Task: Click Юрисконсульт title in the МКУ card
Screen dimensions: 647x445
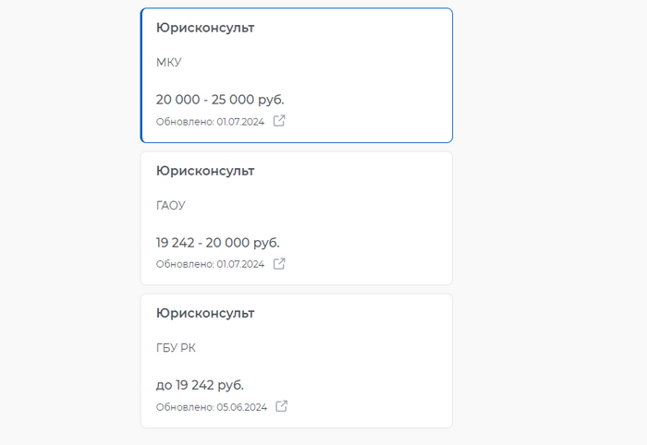Action: click(205, 28)
